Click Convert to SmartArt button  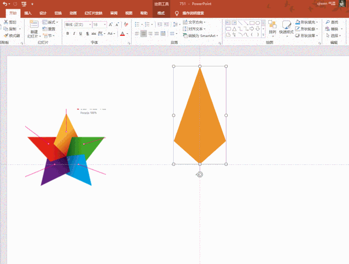200,35
